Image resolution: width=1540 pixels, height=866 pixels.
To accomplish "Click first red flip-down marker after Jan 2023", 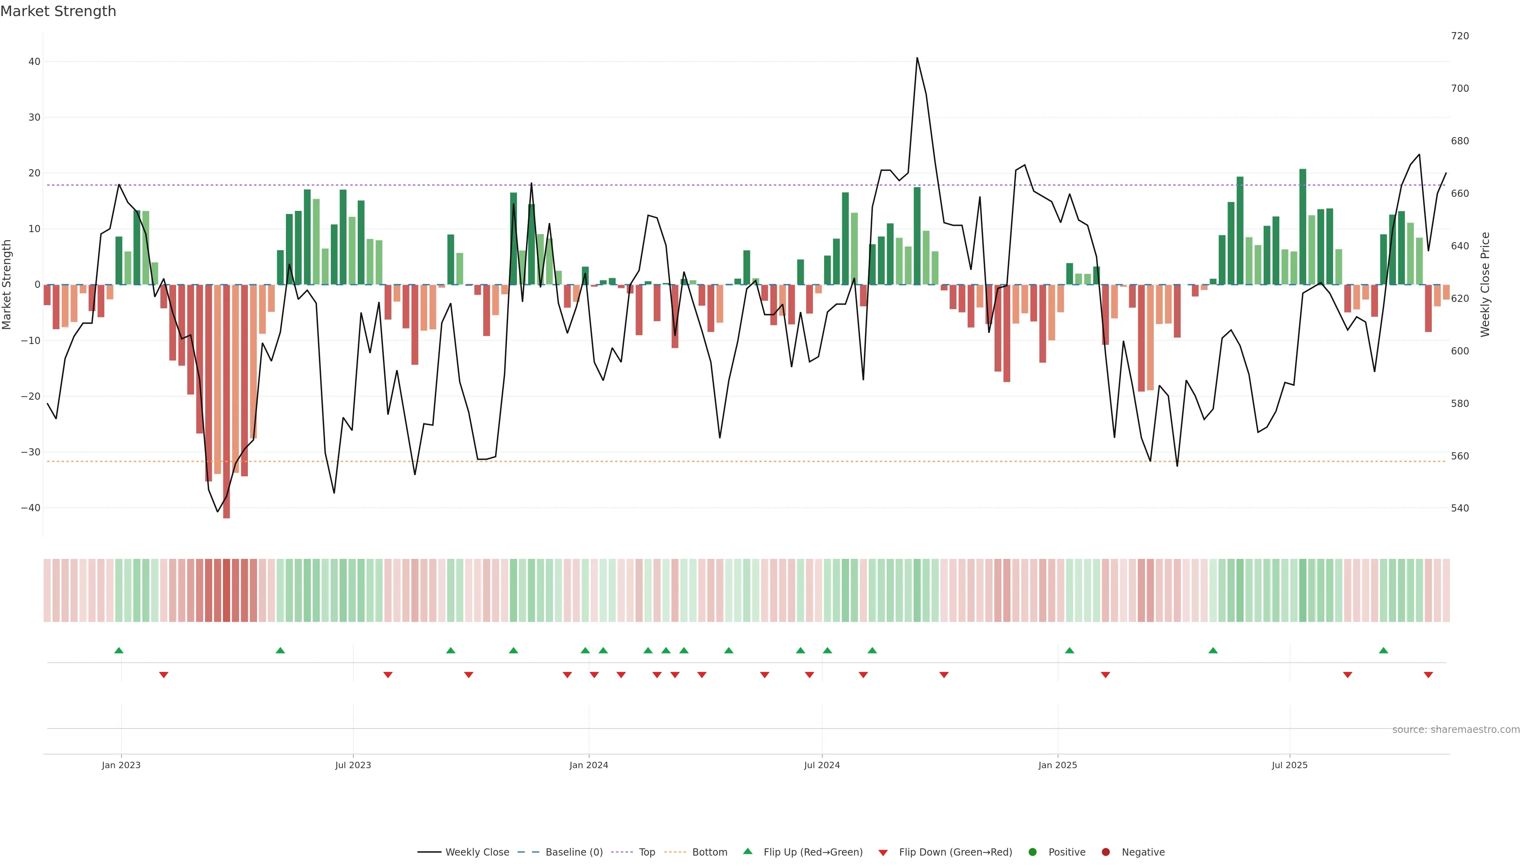I will coord(164,675).
